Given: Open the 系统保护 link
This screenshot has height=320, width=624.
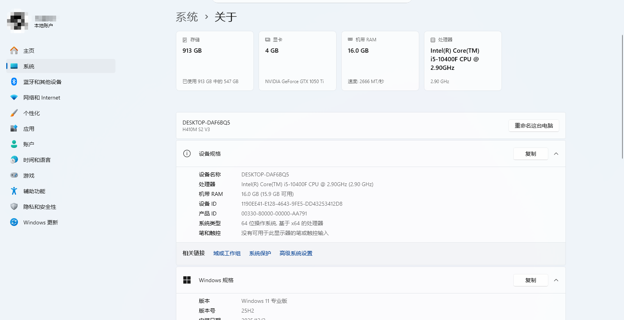Looking at the screenshot, I should tap(260, 253).
